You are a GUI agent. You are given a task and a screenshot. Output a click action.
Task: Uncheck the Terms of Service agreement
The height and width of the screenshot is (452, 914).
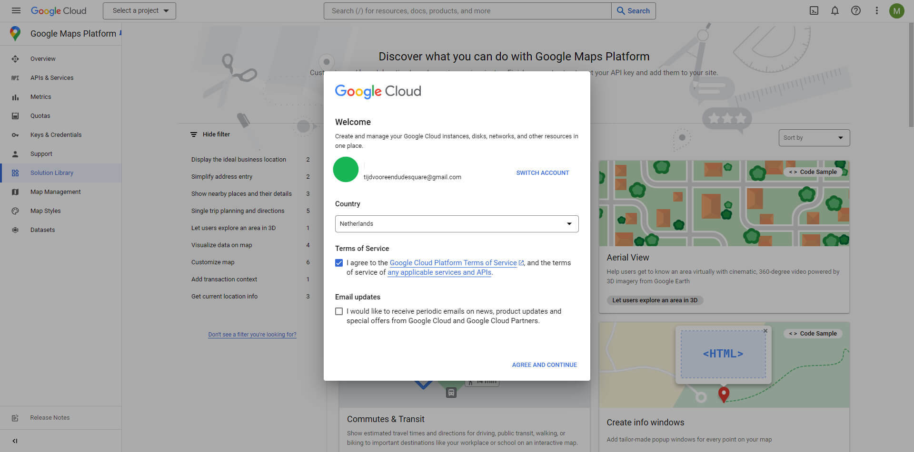(338, 262)
